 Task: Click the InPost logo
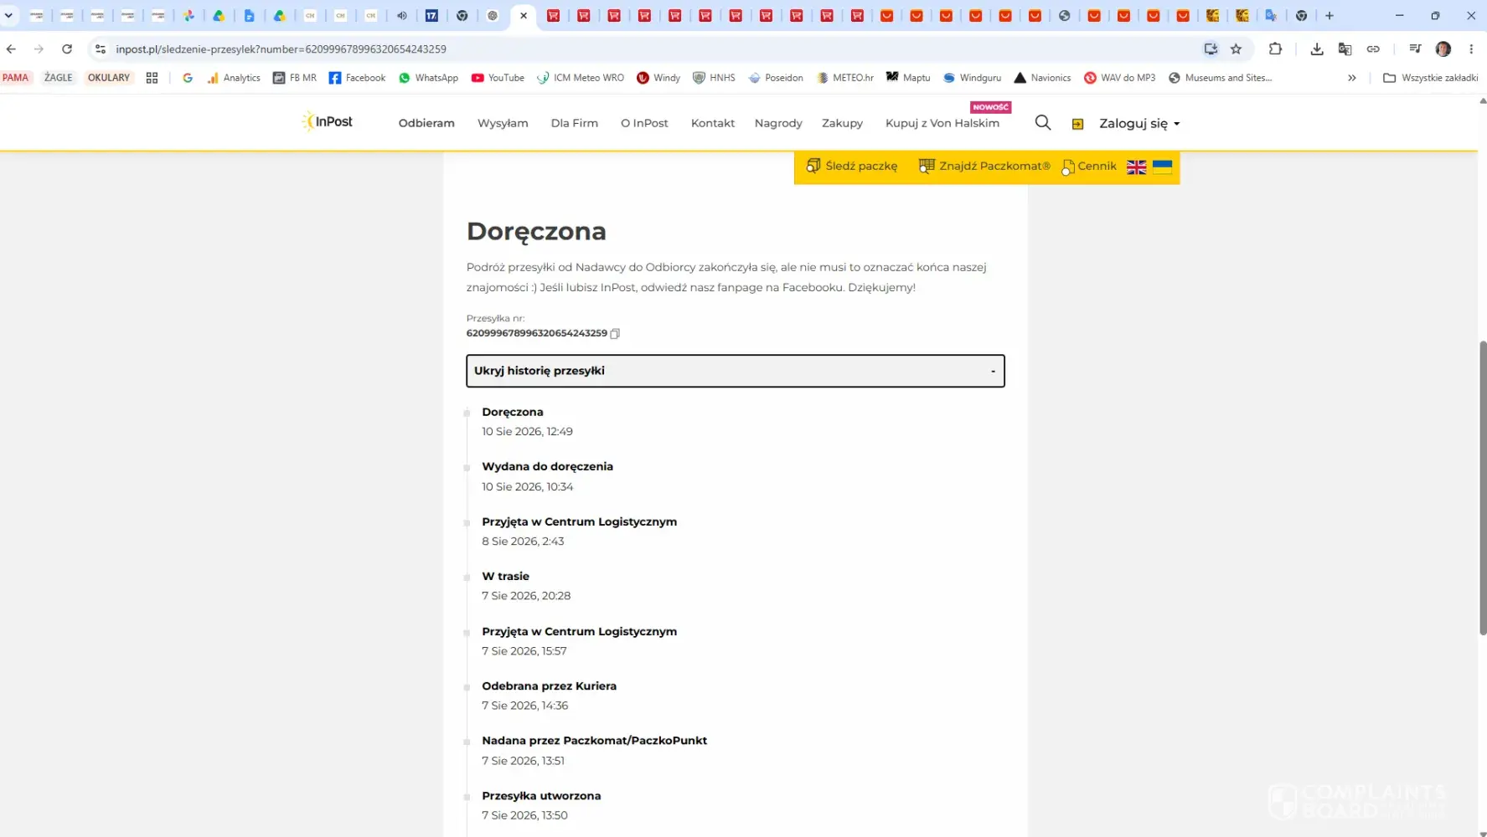pyautogui.click(x=328, y=122)
